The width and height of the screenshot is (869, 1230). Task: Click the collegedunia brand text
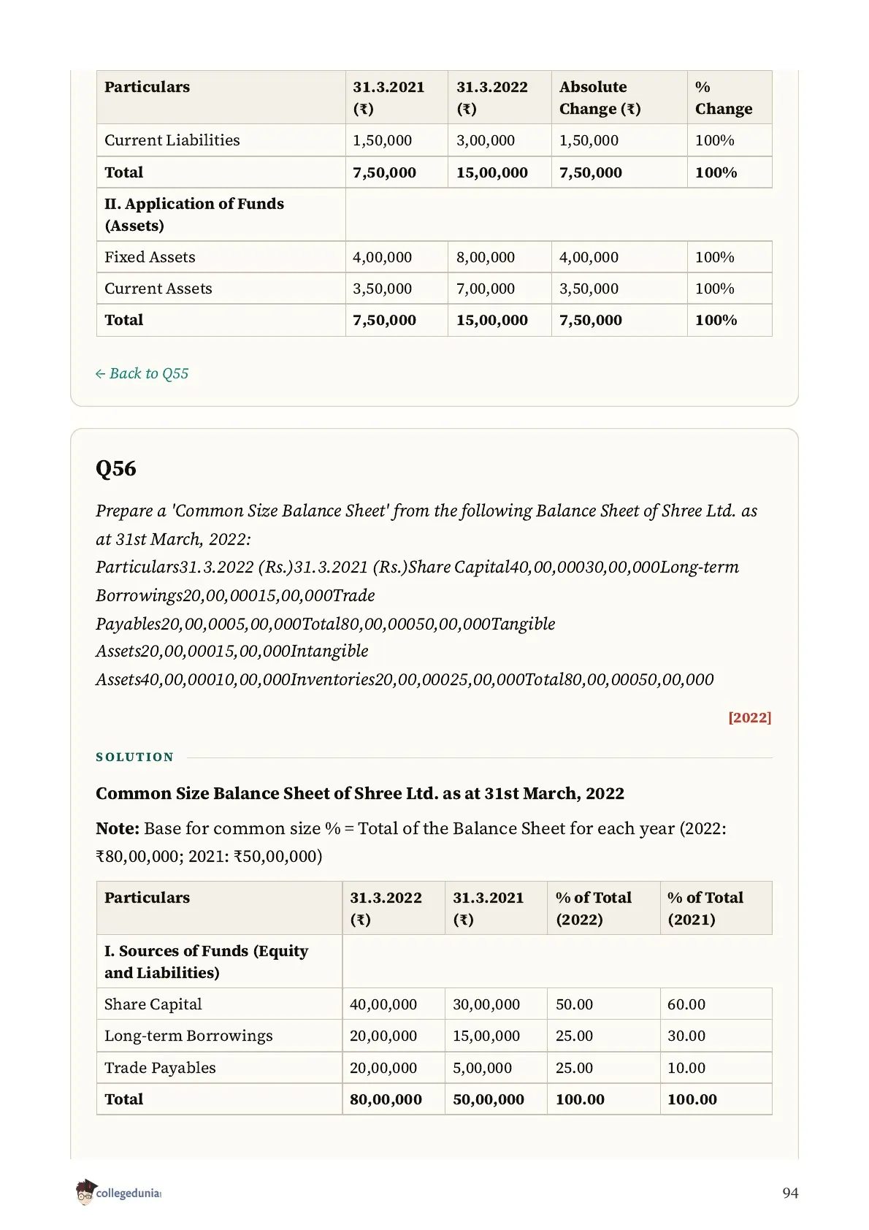tap(129, 1193)
